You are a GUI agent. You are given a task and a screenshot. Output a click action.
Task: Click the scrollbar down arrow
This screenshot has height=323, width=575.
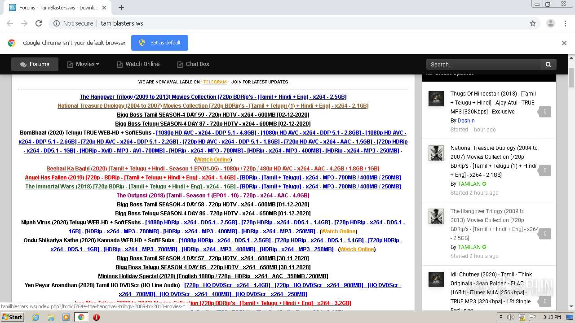click(571, 307)
